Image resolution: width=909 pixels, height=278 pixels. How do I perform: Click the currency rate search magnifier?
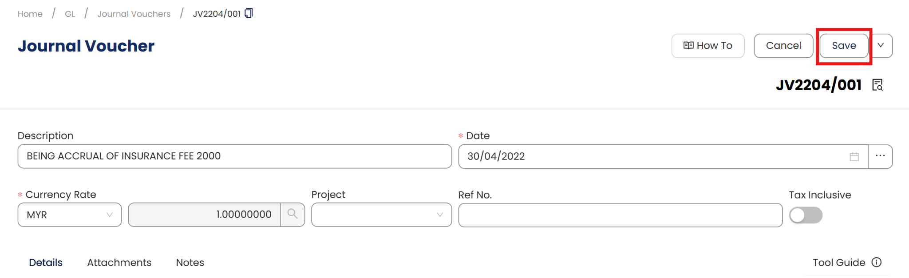(292, 214)
